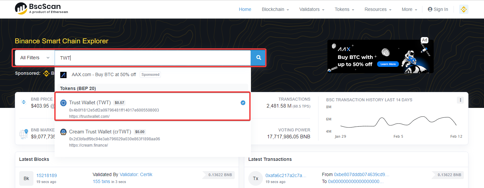The height and width of the screenshot is (188, 484).
Task: Click the $403.95 BNB price value
Action: 40,106
